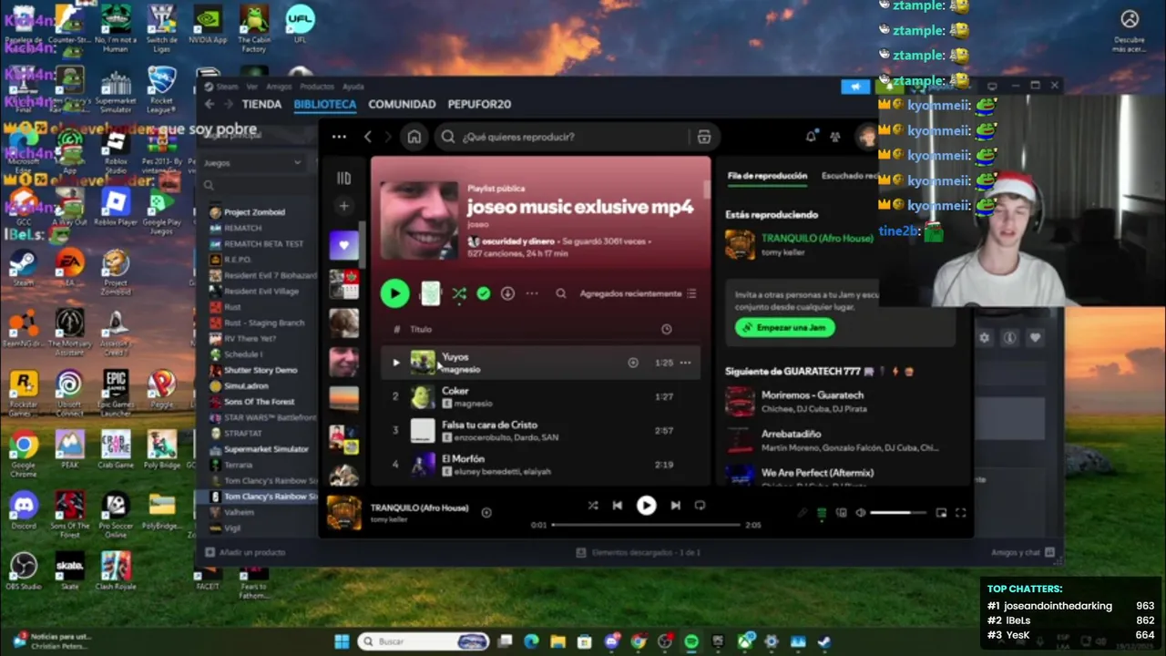Screen dimensions: 1166x656
Task: Play the Yuyos track row arrow
Action: click(395, 363)
